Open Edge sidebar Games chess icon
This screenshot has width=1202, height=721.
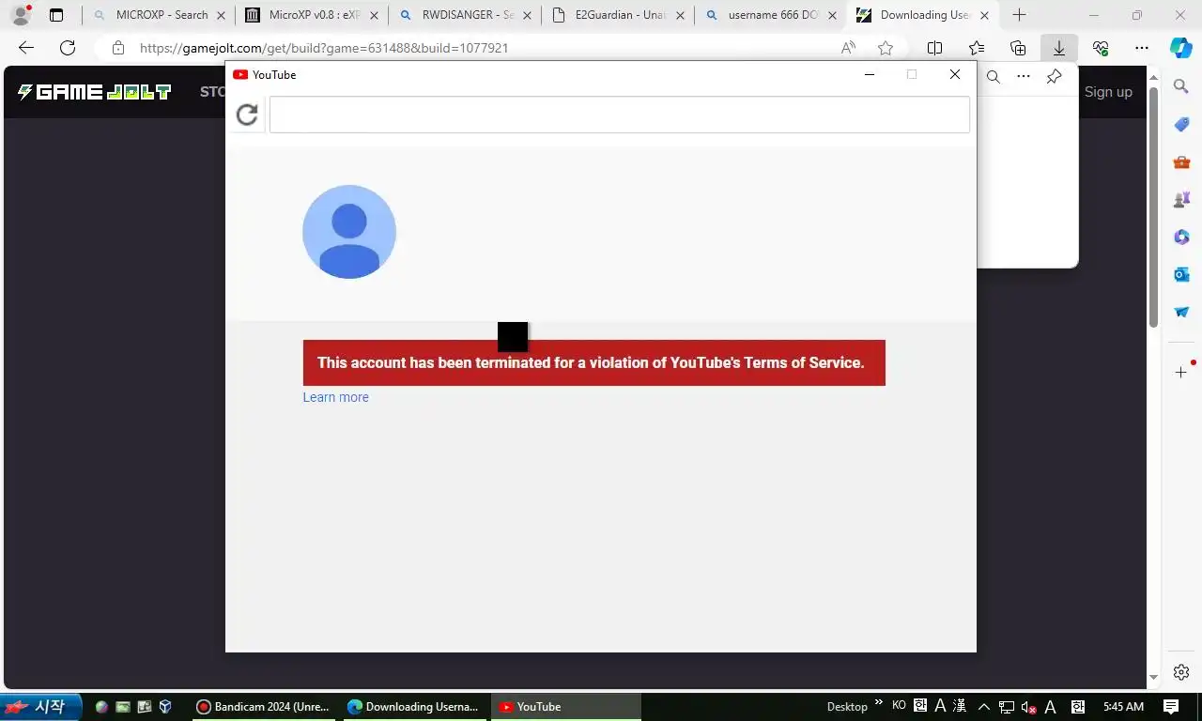point(1181,199)
